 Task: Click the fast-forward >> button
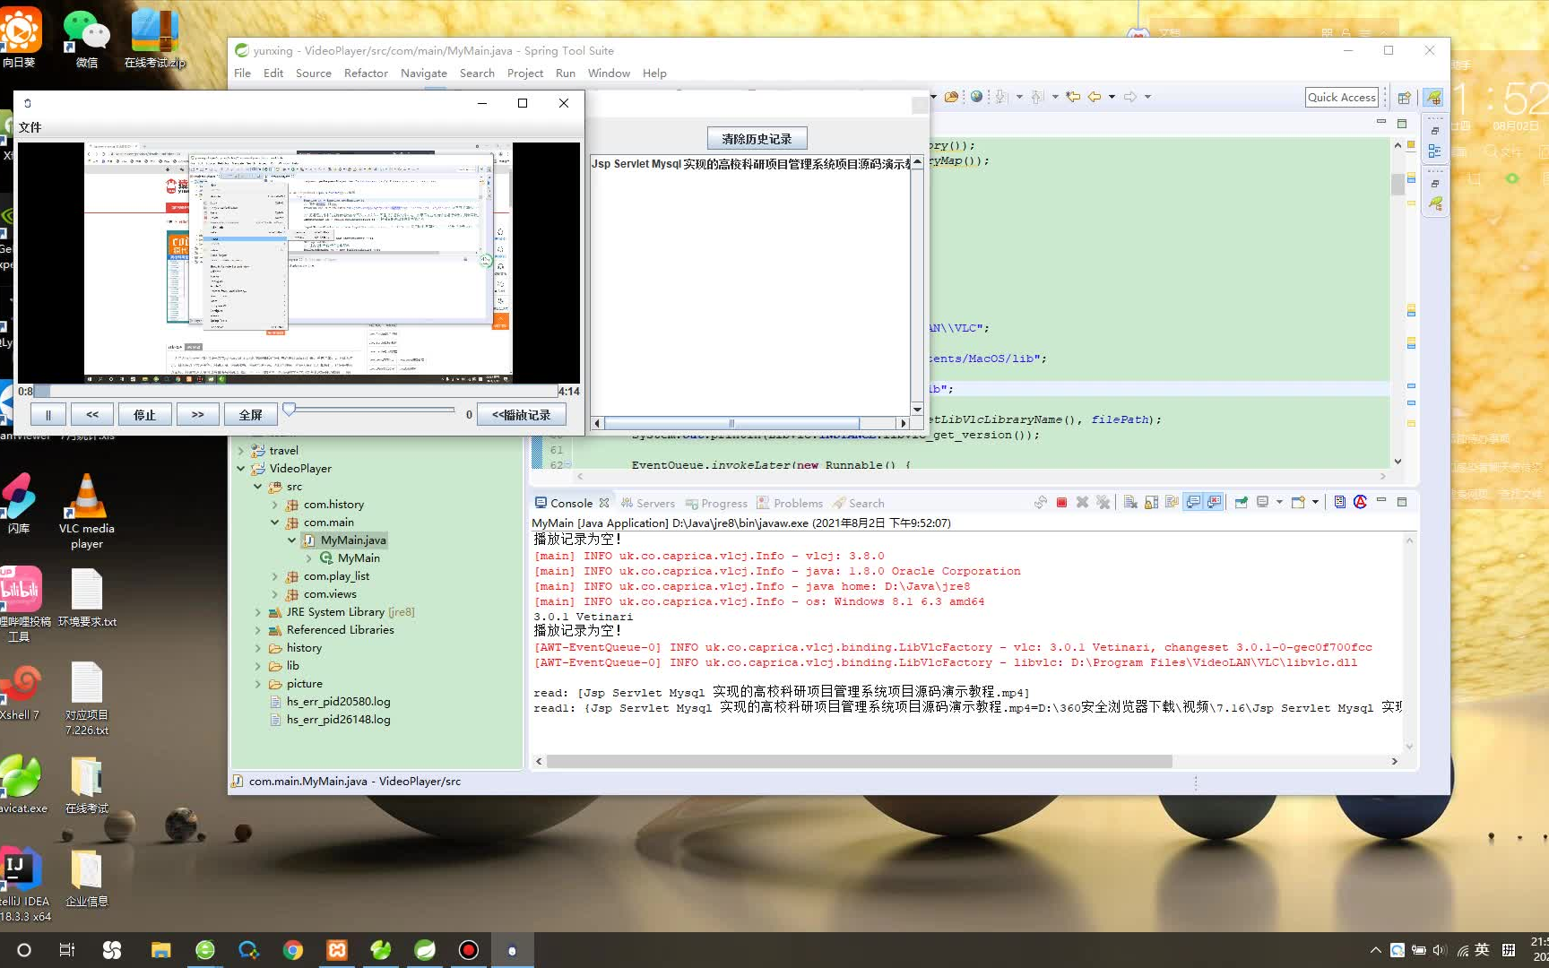coord(198,415)
